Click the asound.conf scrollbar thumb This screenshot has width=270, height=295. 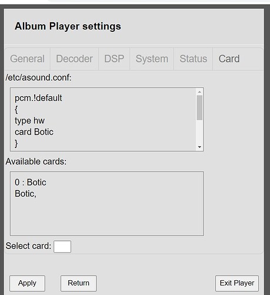pyautogui.click(x=199, y=107)
